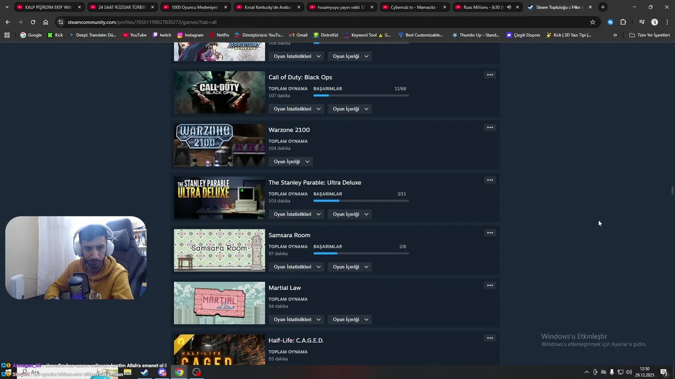The width and height of the screenshot is (675, 379).
Task: Expand Oyun İstatistikleri for The Stanley Parable
Action: (x=297, y=214)
